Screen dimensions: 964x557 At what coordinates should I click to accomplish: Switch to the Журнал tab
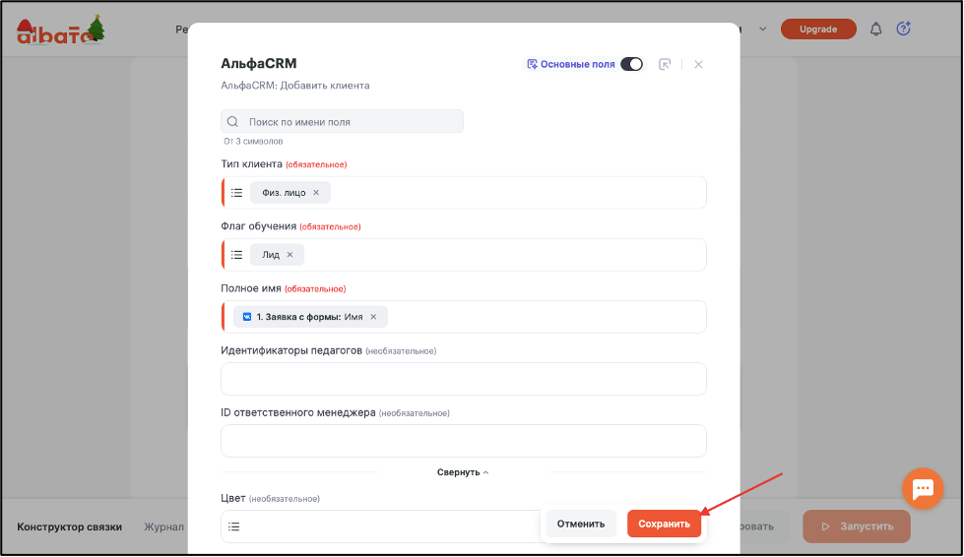tap(163, 526)
